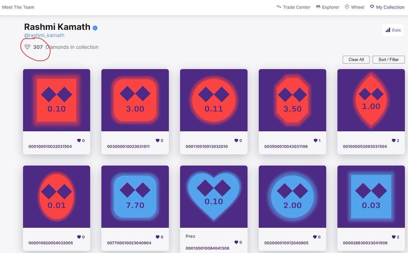Select ID text 007700010023040904

pyautogui.click(x=129, y=243)
